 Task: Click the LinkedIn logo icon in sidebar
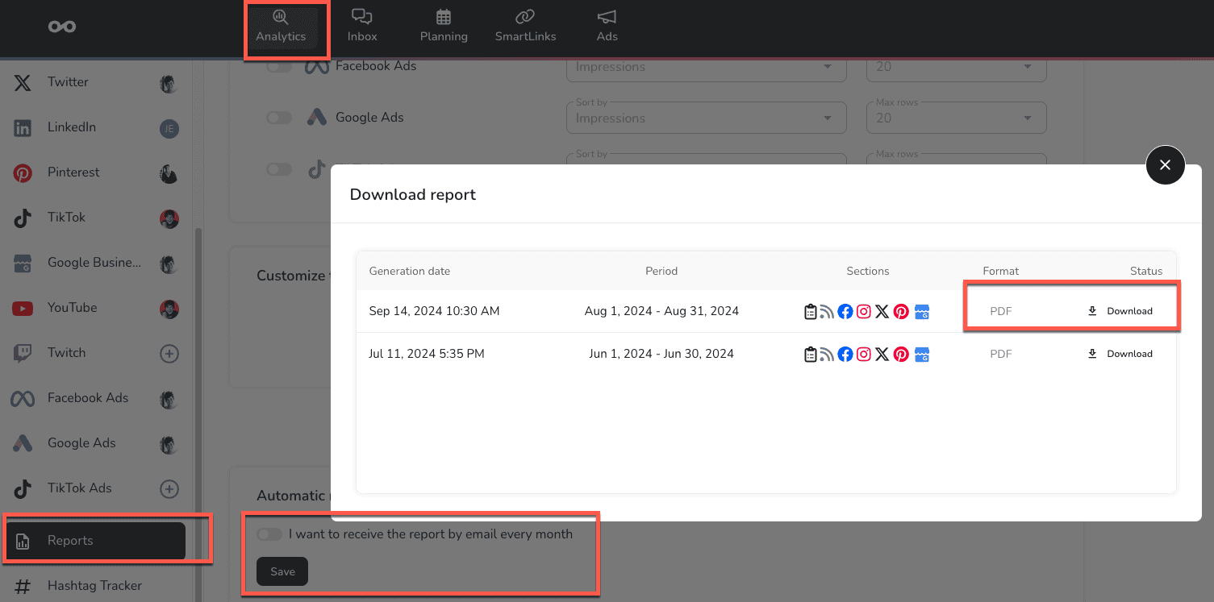tap(23, 127)
